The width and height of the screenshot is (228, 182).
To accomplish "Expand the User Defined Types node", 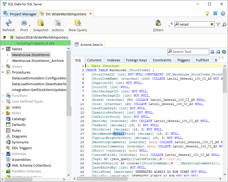I will tap(3, 101).
